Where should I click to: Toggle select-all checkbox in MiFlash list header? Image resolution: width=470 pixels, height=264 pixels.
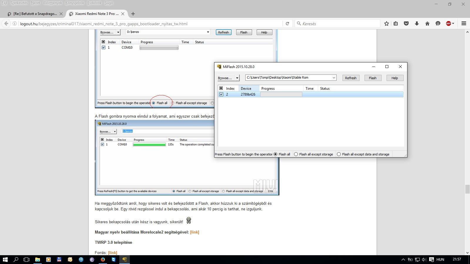point(221,88)
